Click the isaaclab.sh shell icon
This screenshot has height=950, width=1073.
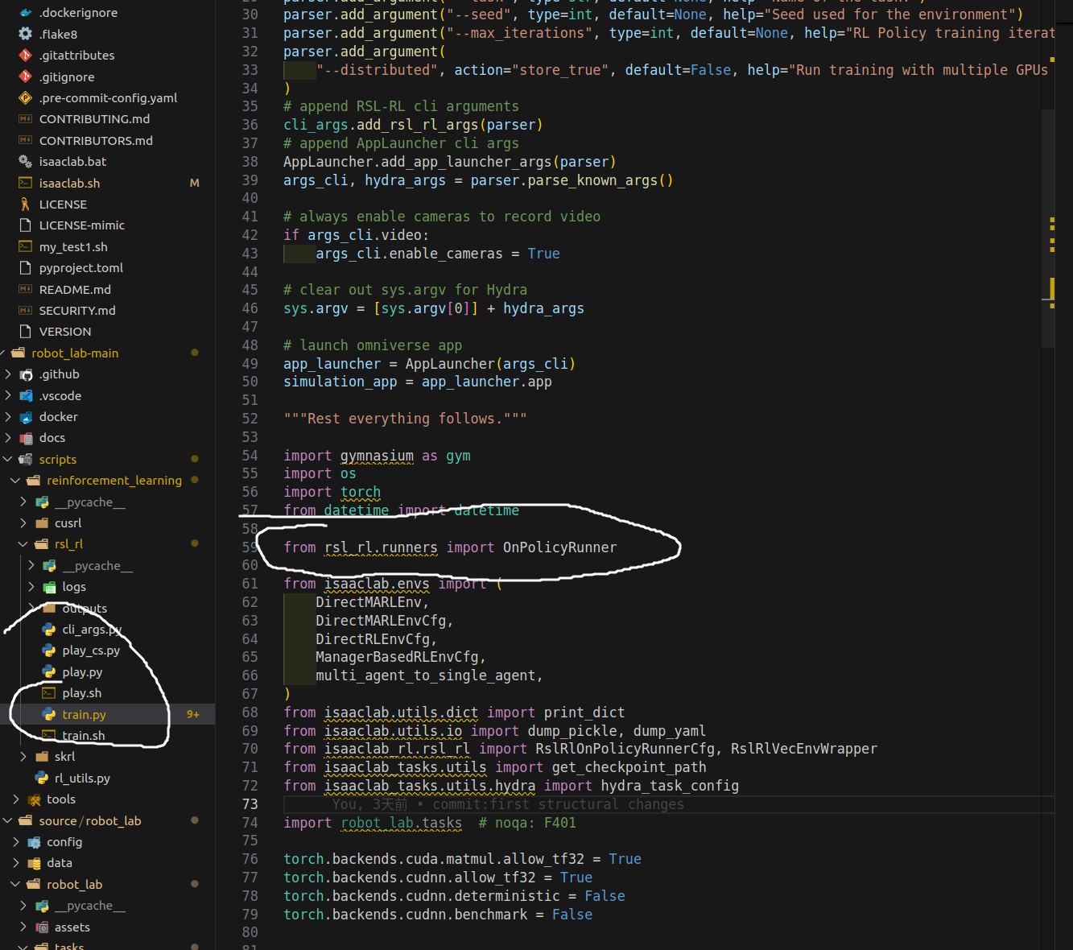tap(25, 183)
